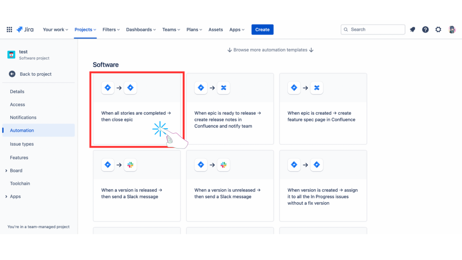This screenshot has height=260, width=462.
Task: Open the Projects dropdown
Action: pos(85,29)
